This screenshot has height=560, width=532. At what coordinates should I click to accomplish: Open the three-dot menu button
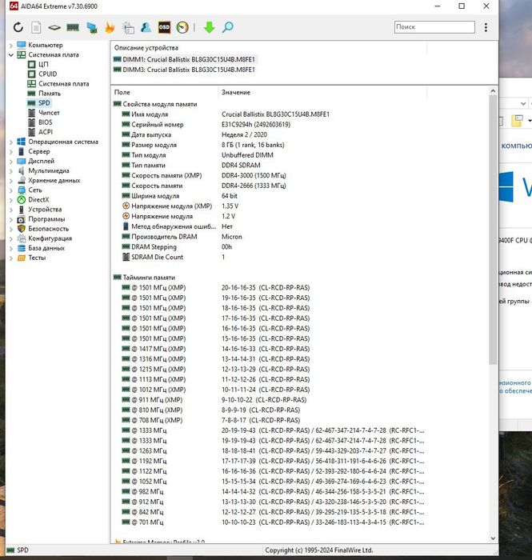pyautogui.click(x=486, y=27)
